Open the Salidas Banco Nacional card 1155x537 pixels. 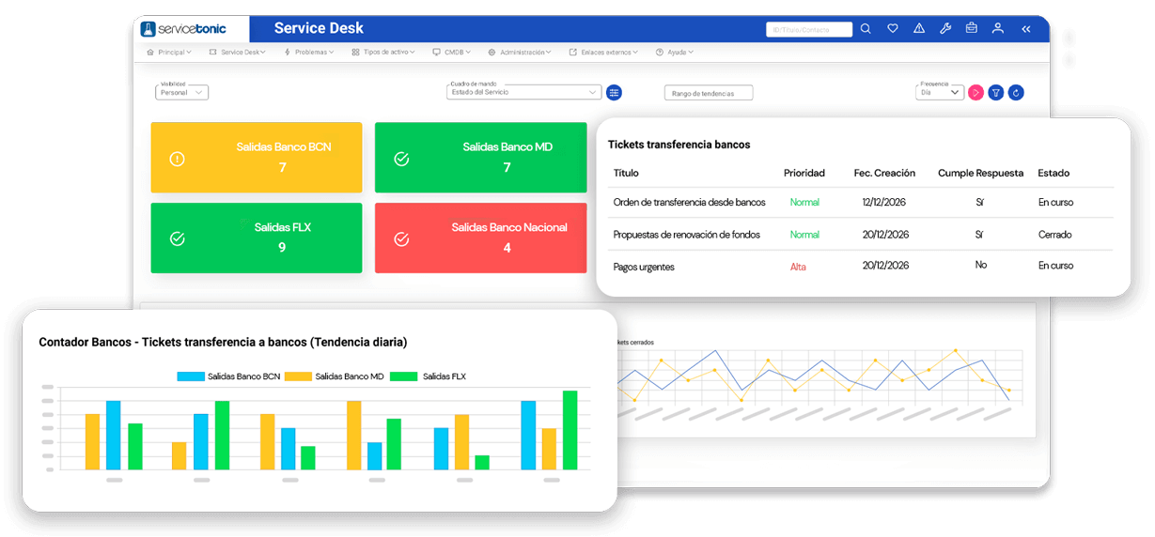[x=480, y=238]
